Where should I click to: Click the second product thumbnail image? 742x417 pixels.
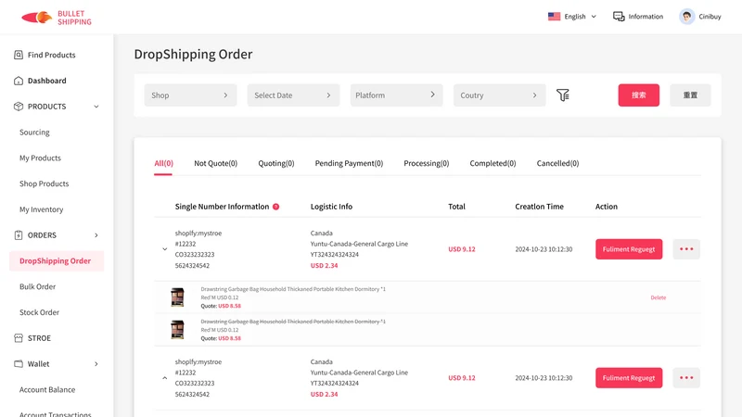pyautogui.click(x=177, y=330)
